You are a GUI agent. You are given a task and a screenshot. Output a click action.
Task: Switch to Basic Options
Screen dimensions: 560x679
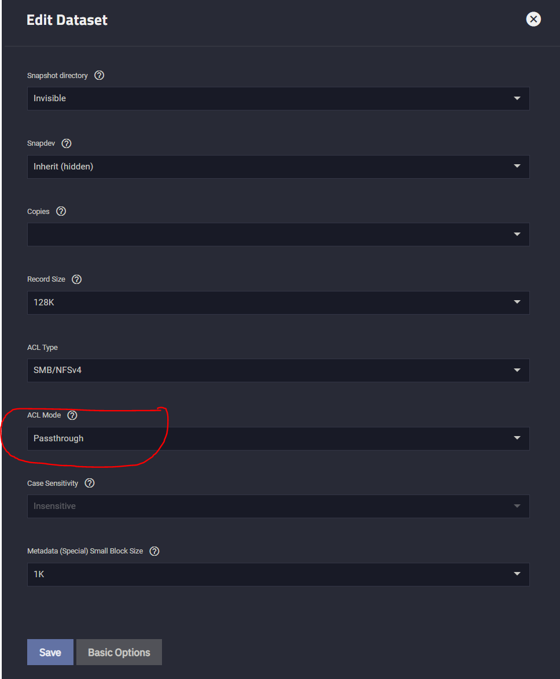tap(119, 652)
